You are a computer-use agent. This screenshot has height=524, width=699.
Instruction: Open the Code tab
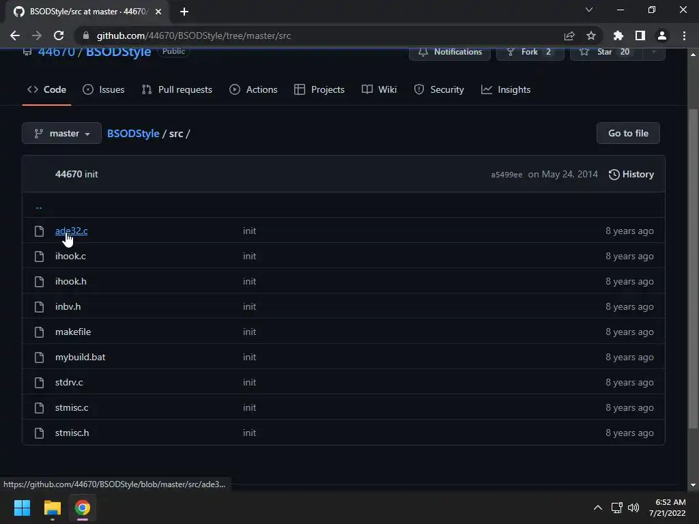tap(47, 89)
